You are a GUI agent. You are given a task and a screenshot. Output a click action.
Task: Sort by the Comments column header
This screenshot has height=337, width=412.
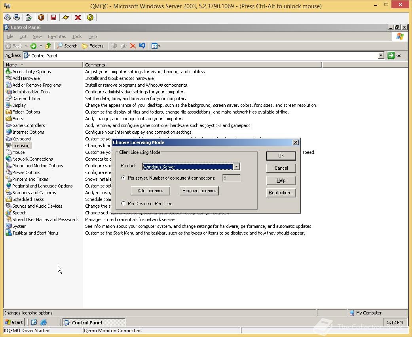click(x=202, y=65)
